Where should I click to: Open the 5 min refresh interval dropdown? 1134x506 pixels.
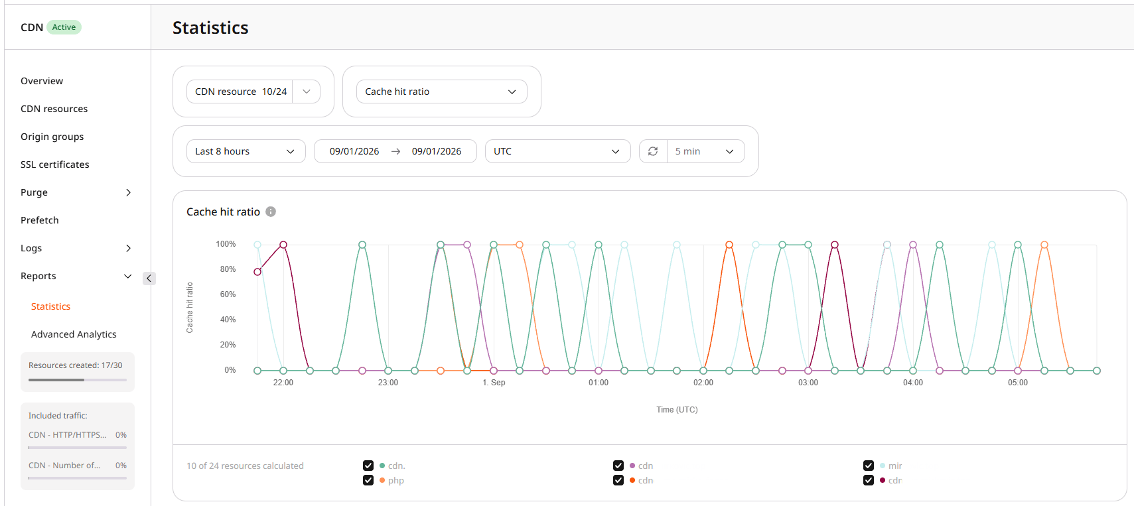(x=705, y=151)
